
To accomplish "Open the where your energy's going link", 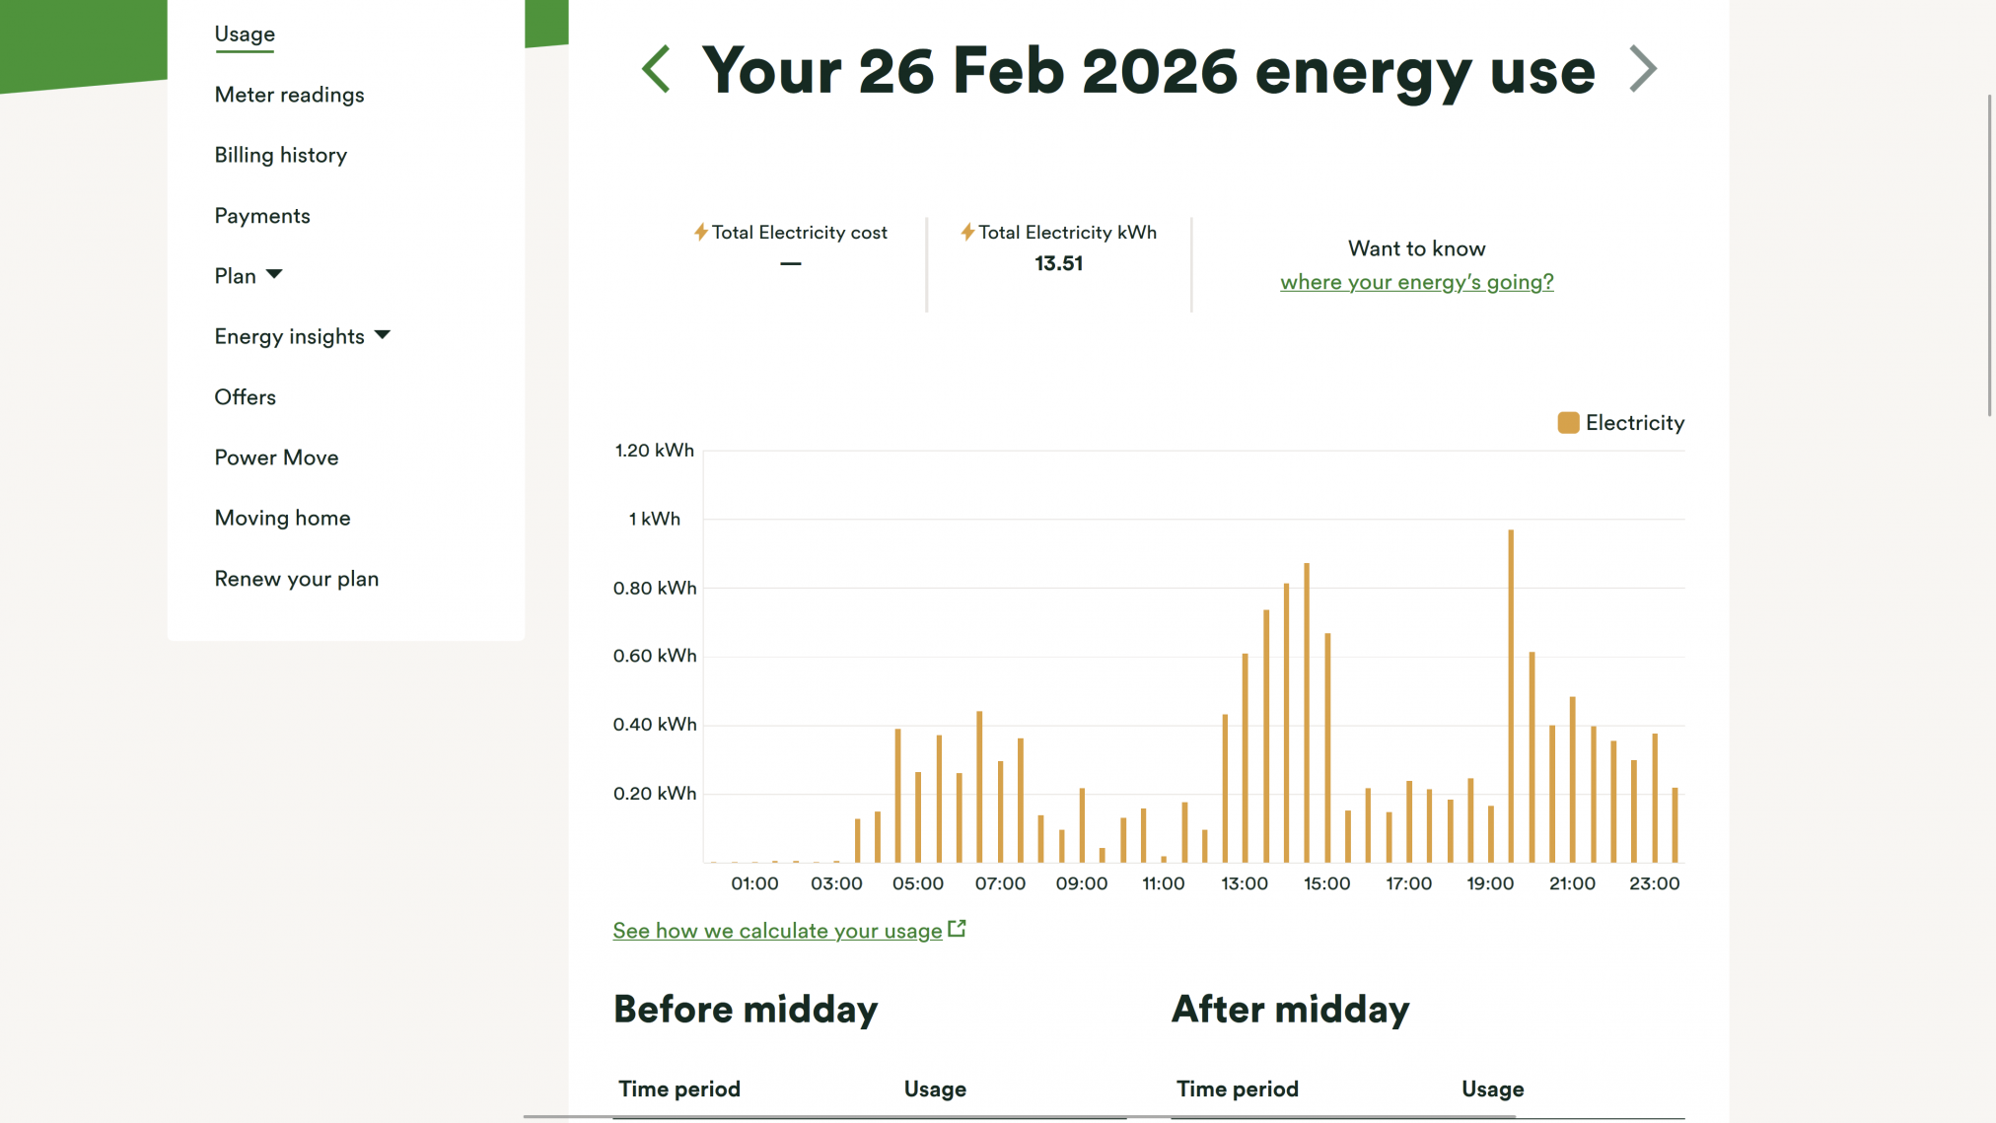I will 1416,282.
